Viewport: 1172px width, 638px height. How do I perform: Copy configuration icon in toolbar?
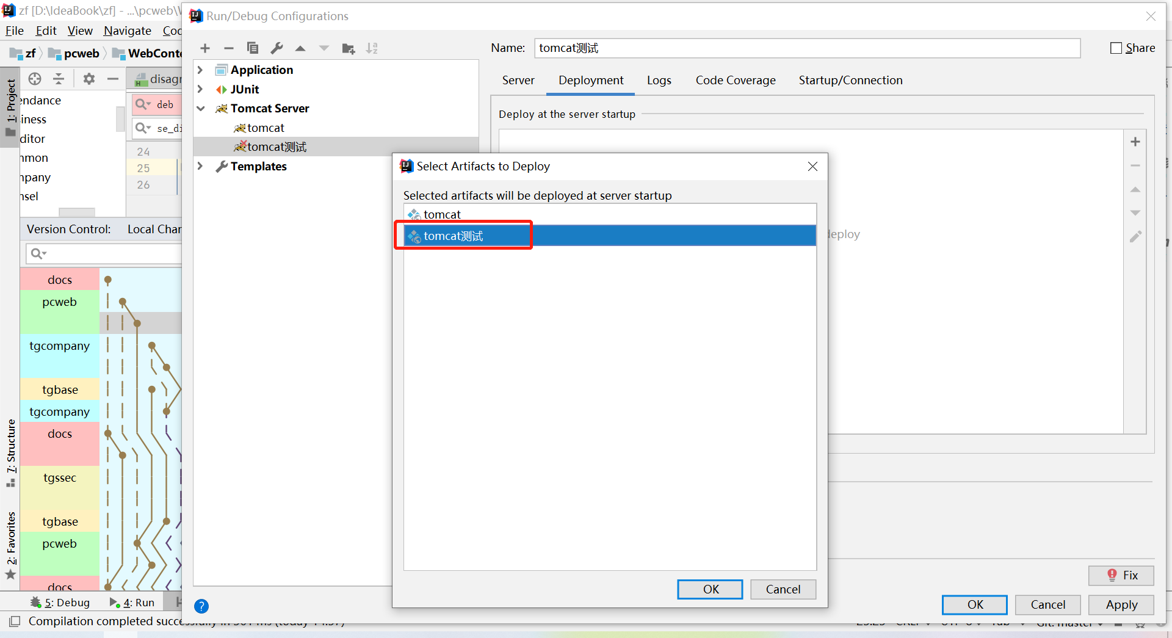[x=252, y=48]
